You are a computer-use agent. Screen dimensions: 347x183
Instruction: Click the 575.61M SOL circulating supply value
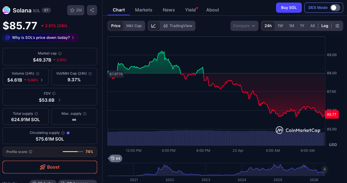point(50,139)
